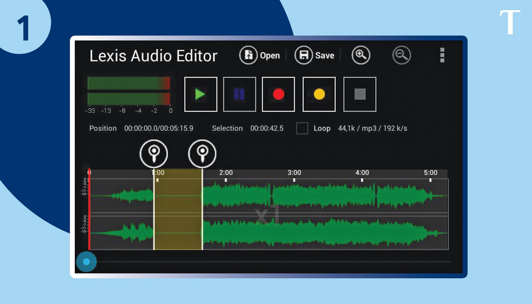Image resolution: width=532 pixels, height=304 pixels.
Task: Click the yellow circle record-pause button
Action: (319, 94)
